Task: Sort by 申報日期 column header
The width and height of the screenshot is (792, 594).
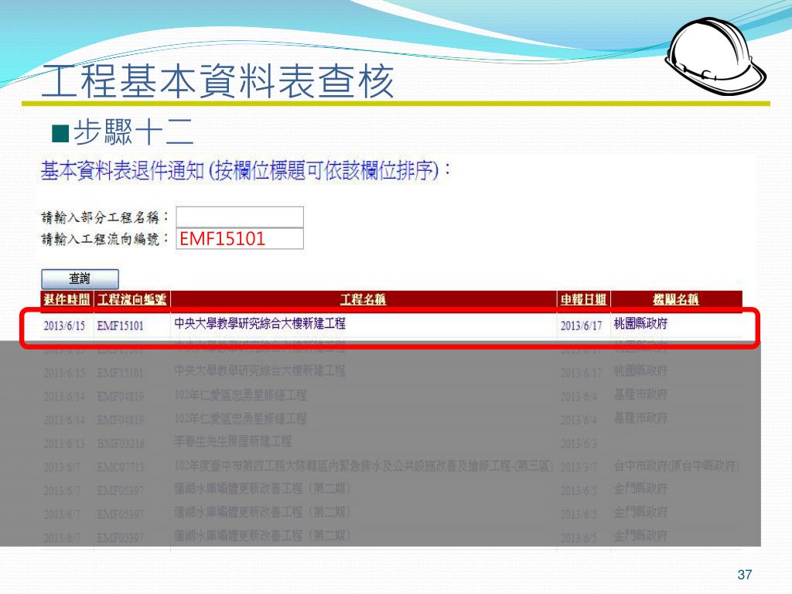Action: 583,299
